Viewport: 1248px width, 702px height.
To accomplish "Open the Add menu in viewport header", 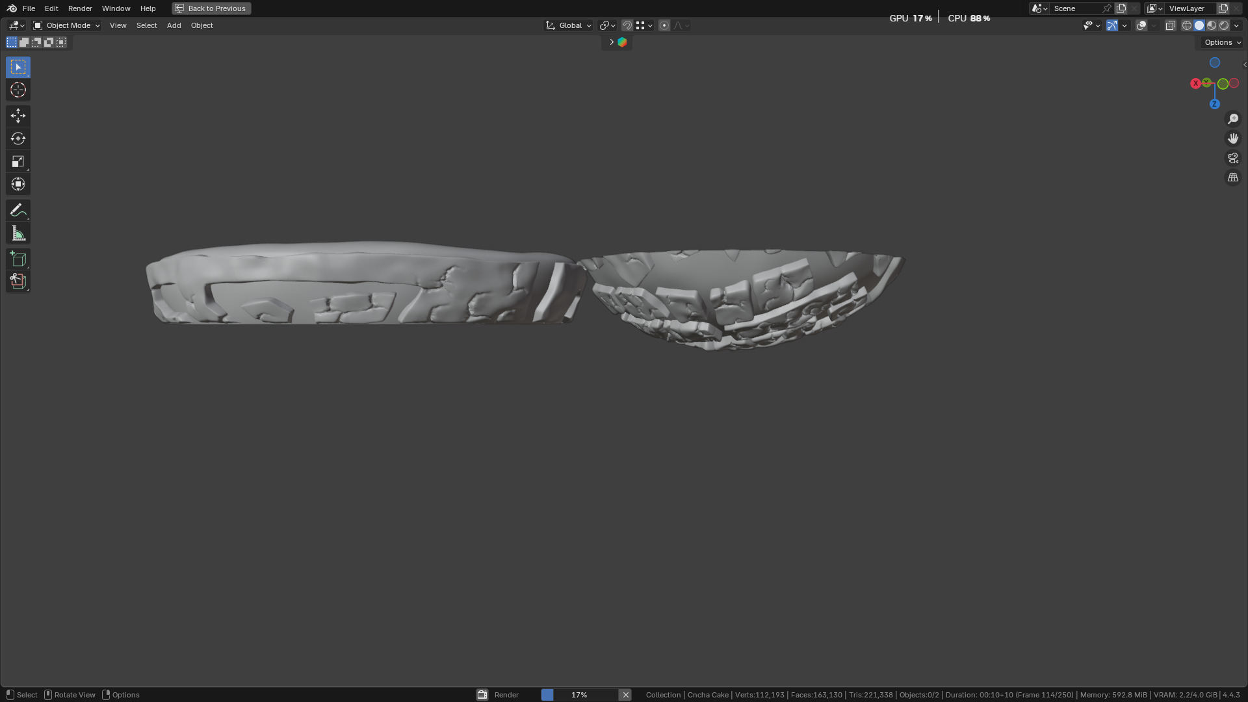I will pyautogui.click(x=174, y=25).
